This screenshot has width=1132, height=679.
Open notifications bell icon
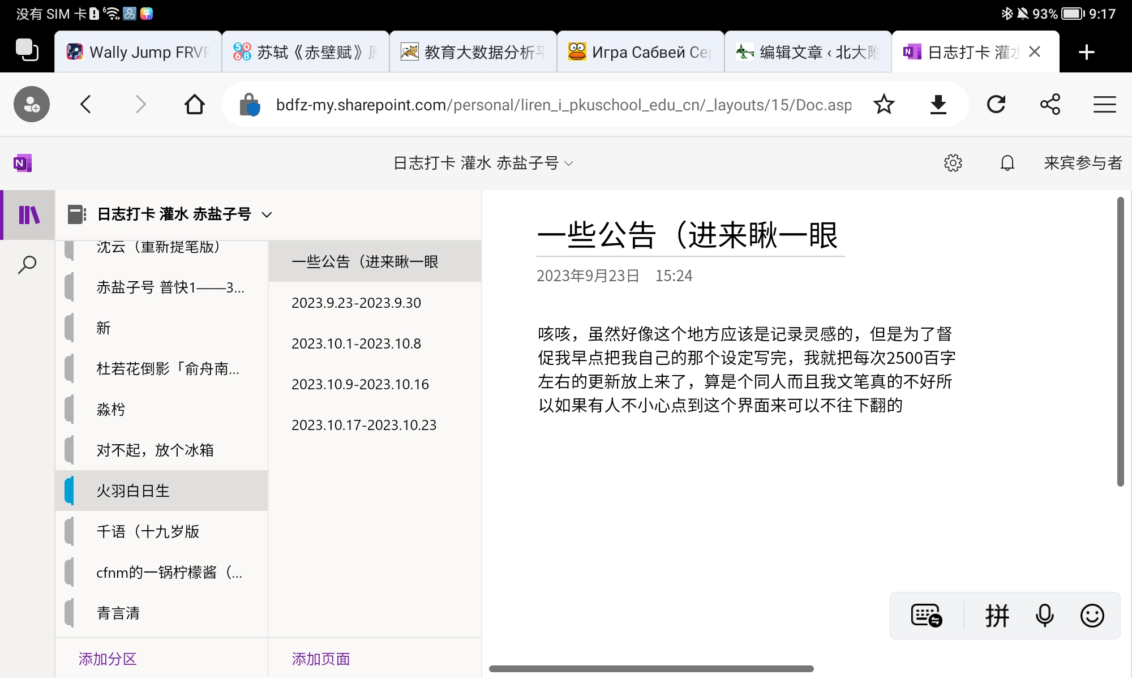[1007, 163]
